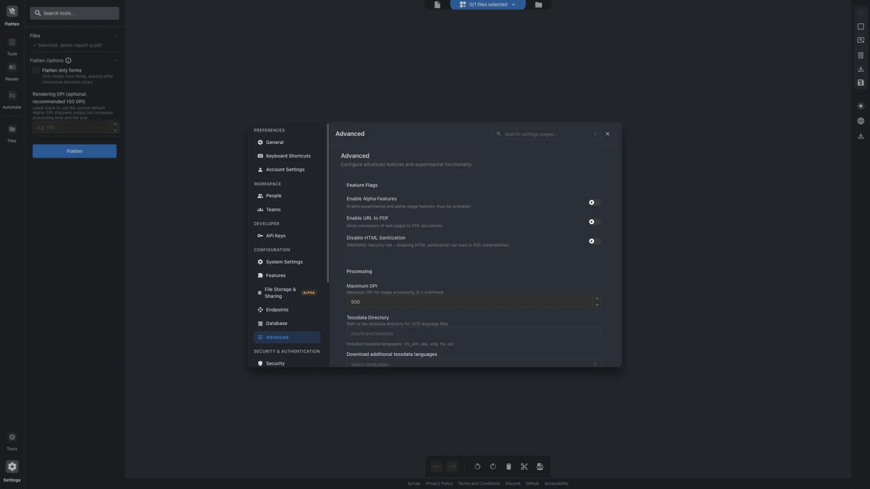Viewport: 870px width, 489px height.
Task: Click the single-file viewer icon in the top bar
Action: 437,5
